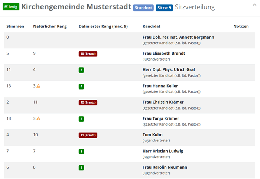Click warning triangle beside Tanja Krämer's rank

pos(39,118)
